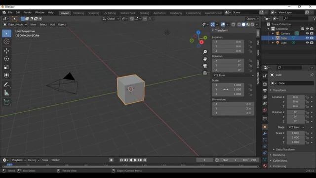
Task: Open the Modifier properties wrench icon
Action: pyautogui.click(x=265, y=133)
